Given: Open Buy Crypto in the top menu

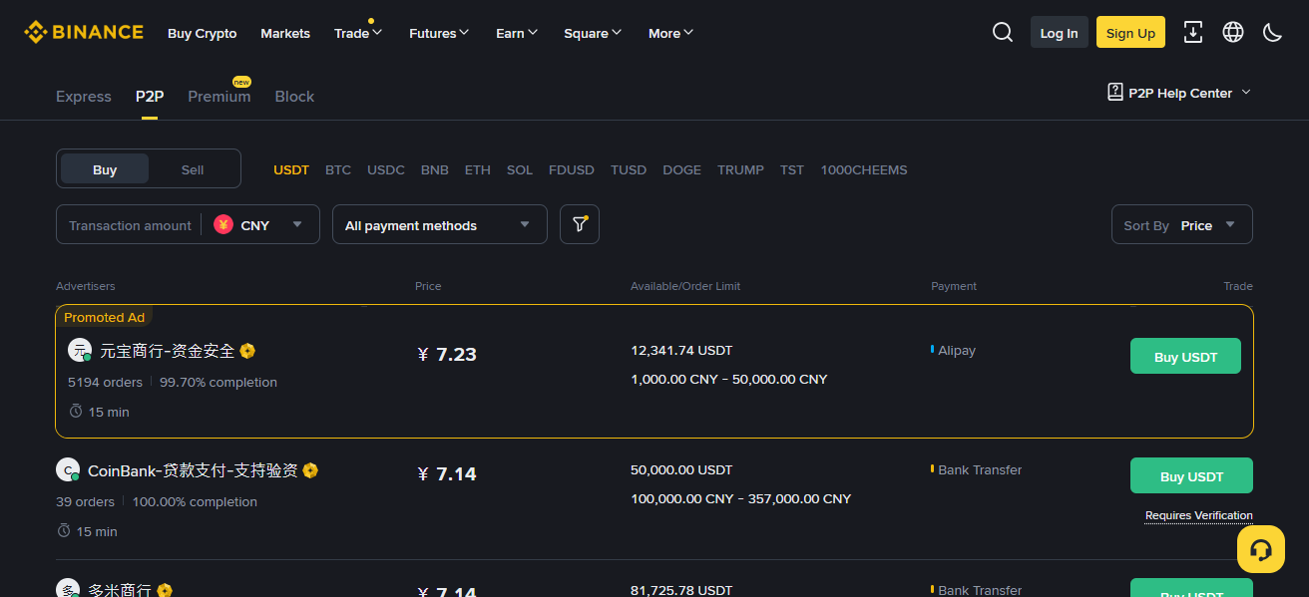Looking at the screenshot, I should click(x=203, y=33).
